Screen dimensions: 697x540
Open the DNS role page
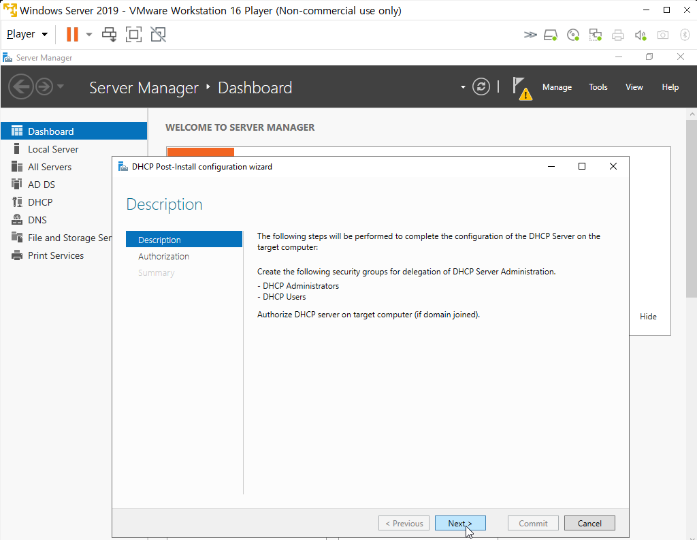point(56,220)
